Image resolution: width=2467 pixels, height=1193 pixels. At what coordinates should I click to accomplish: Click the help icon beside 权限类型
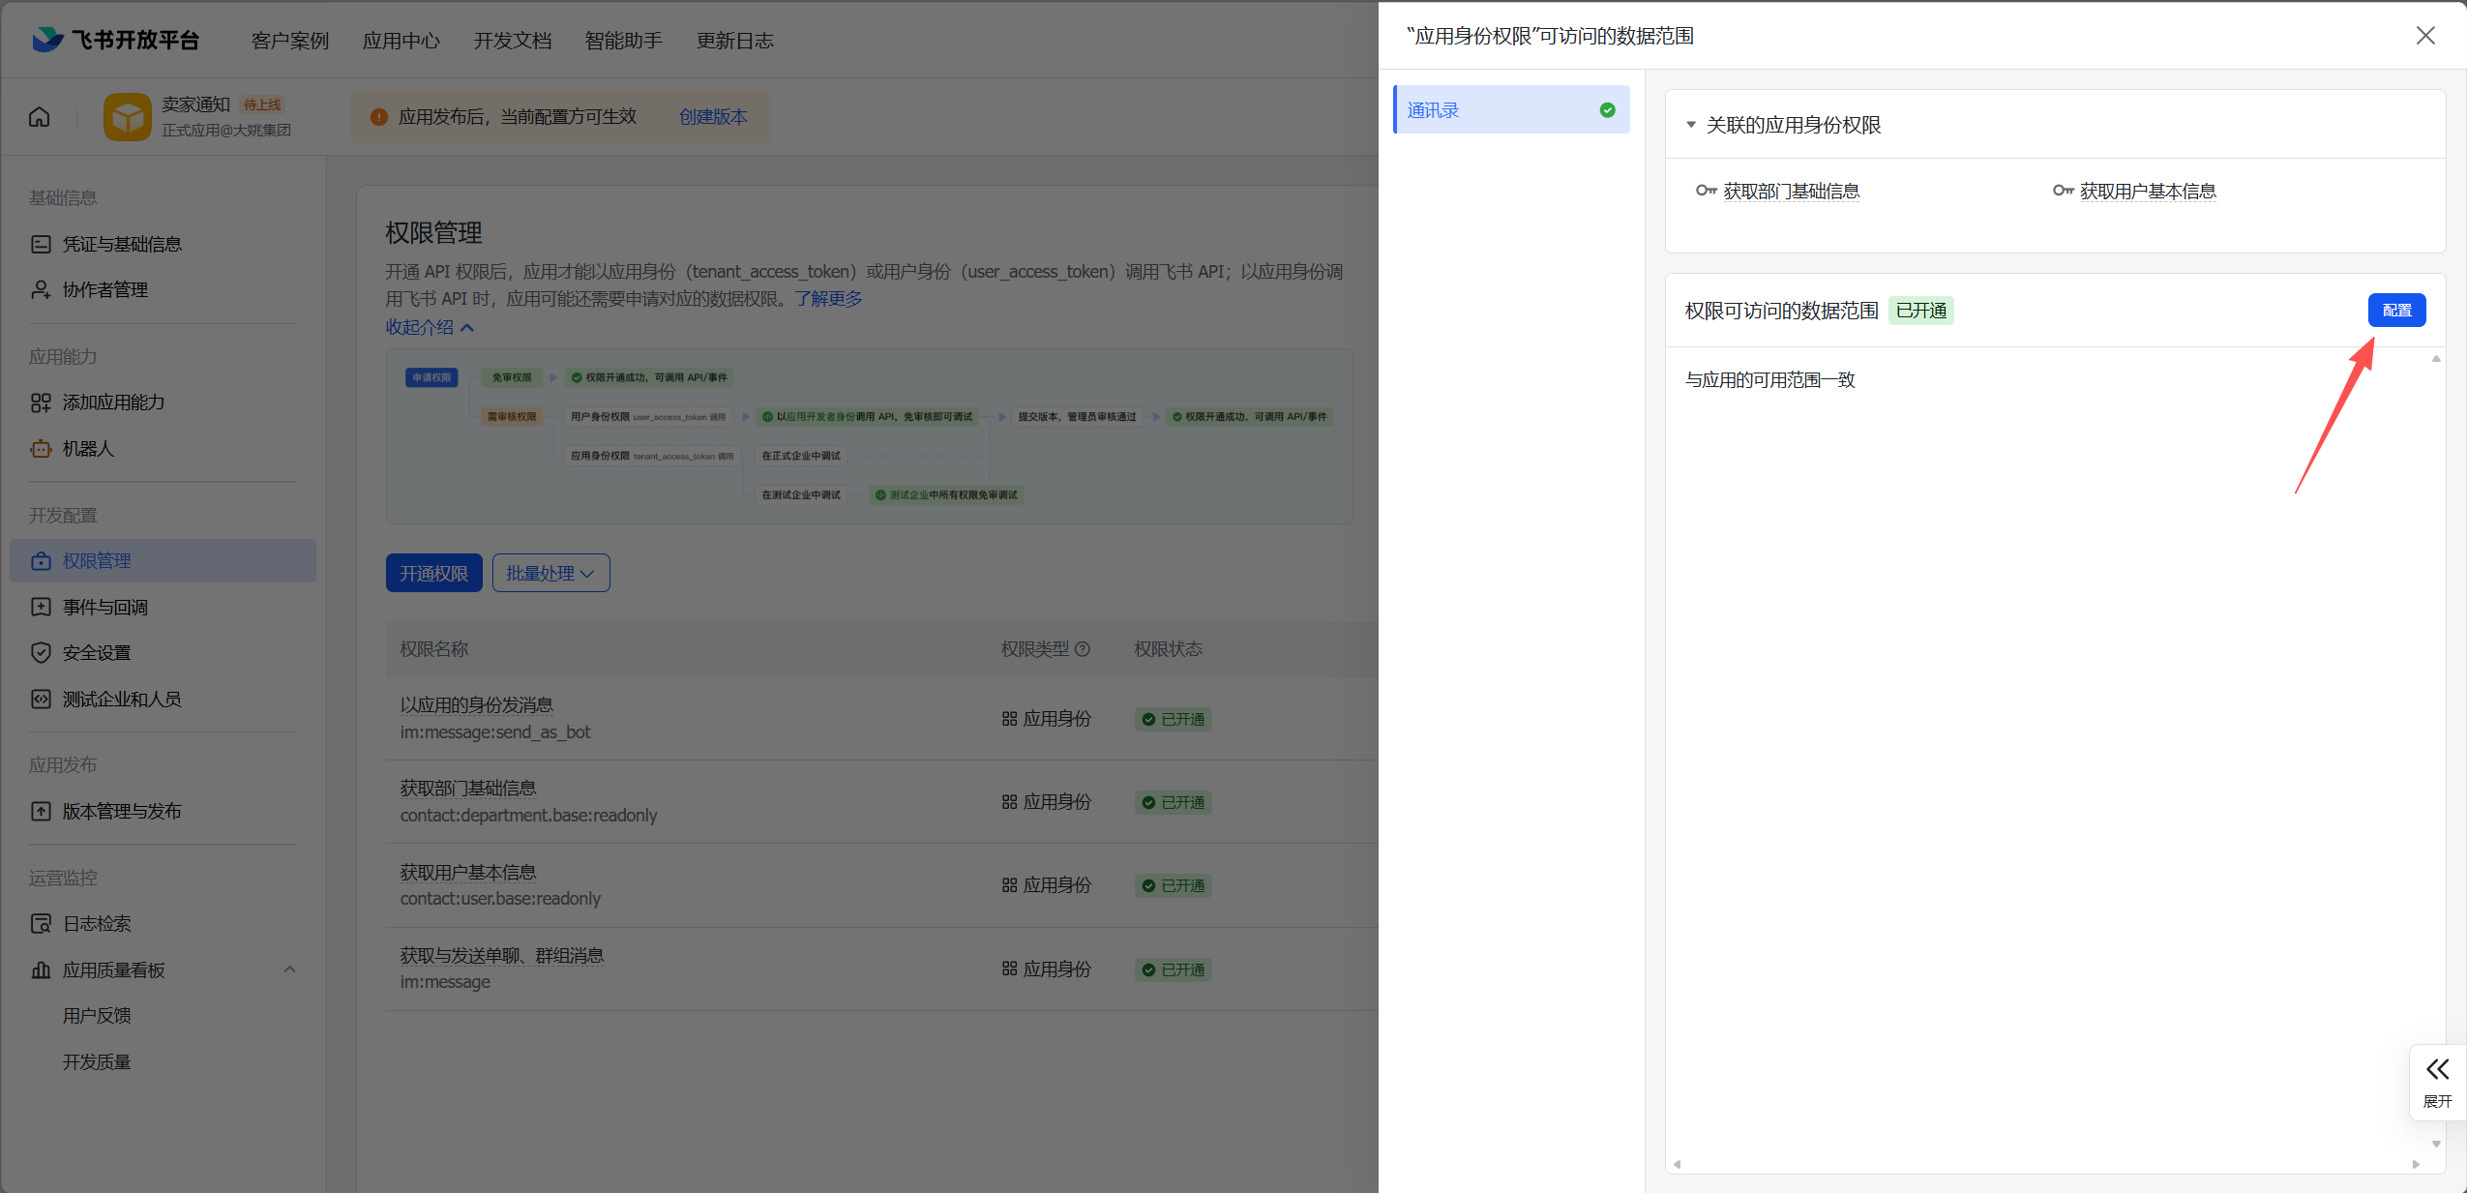1083,649
